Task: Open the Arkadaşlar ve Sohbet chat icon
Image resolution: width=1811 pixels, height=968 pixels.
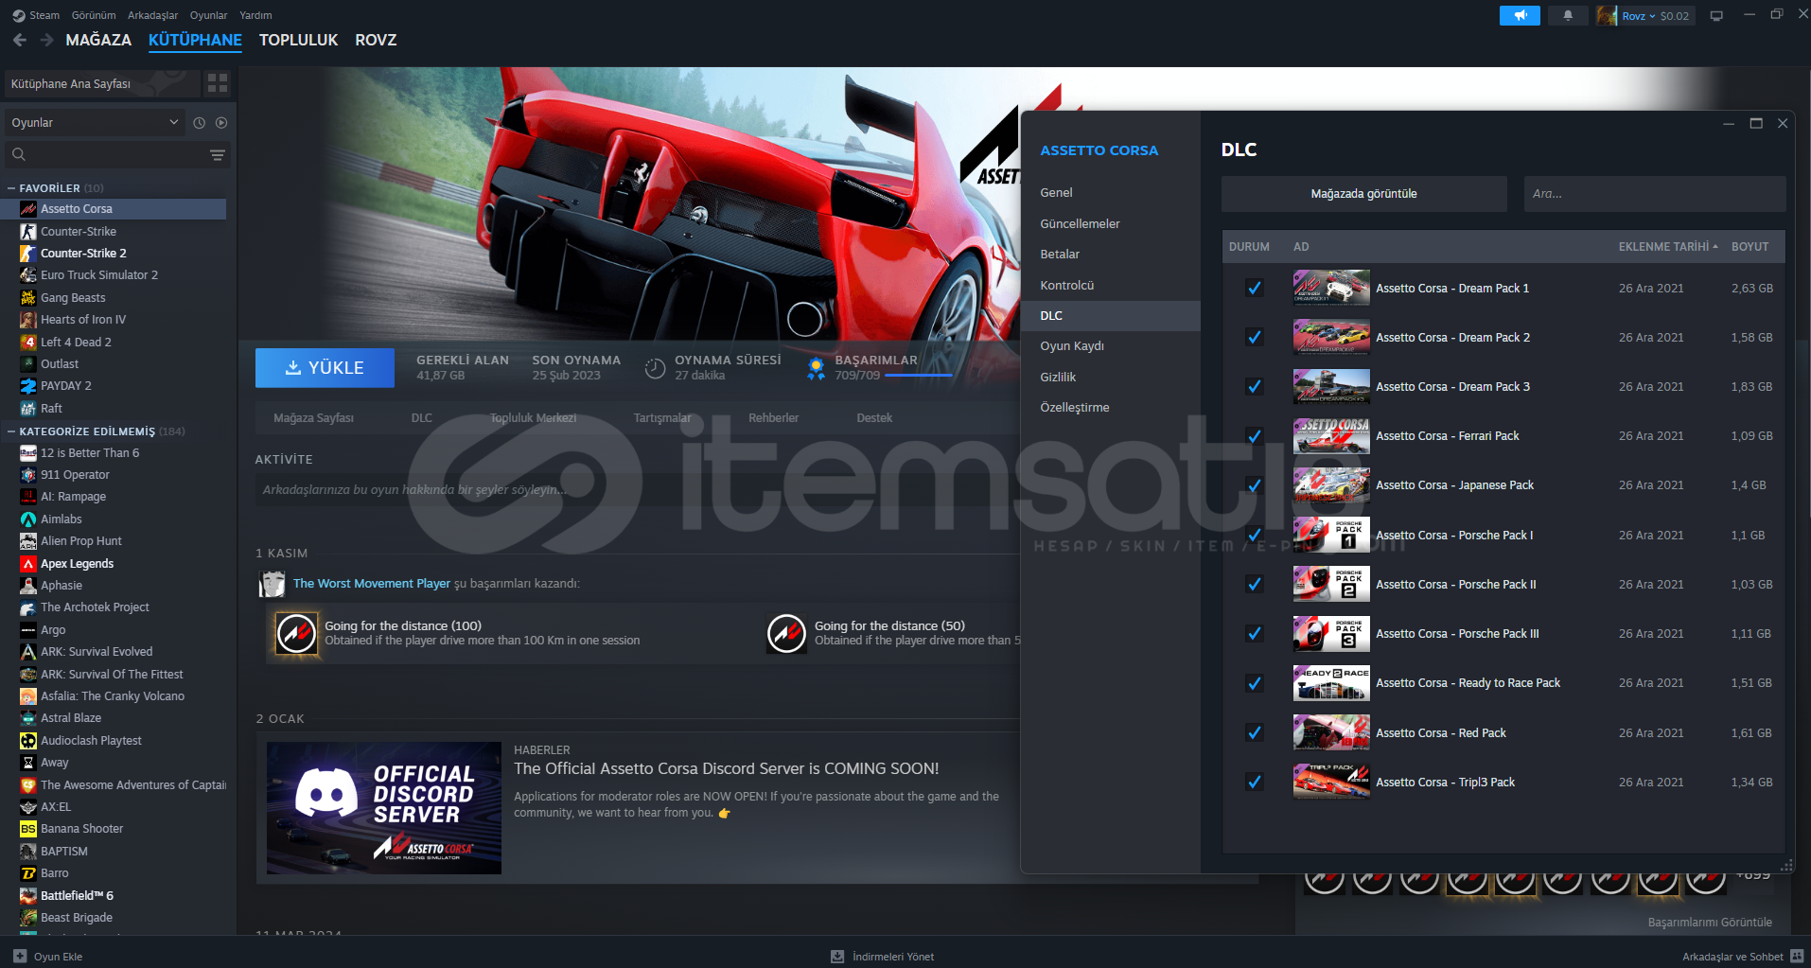Action: click(1797, 957)
